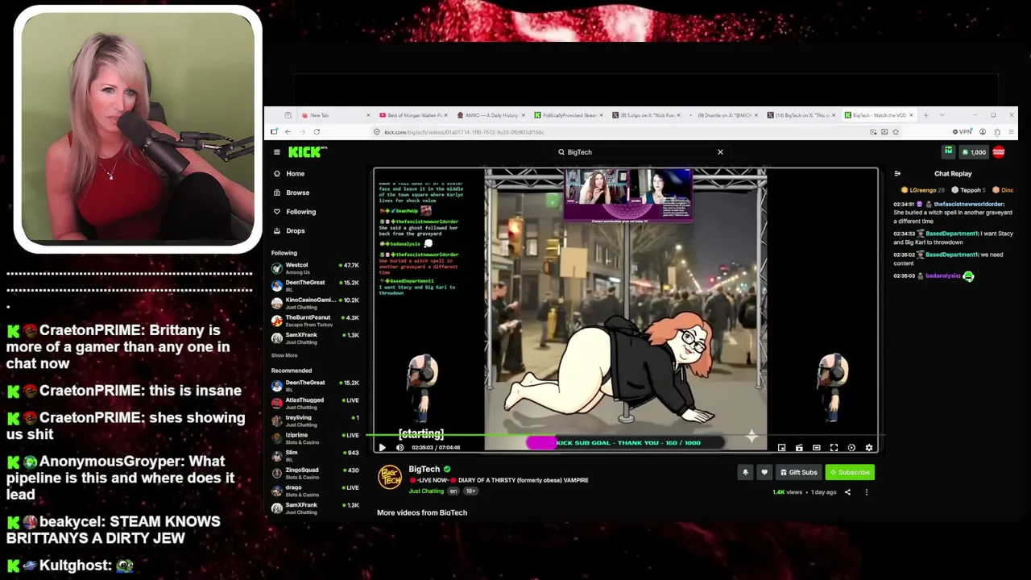This screenshot has width=1031, height=580.
Task: Open Iziprime in Recommended list
Action: (x=315, y=438)
